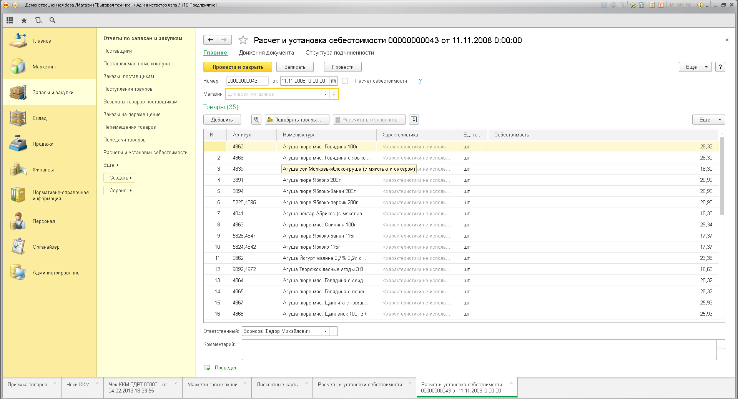Open the Склад section icon
The image size is (738, 399).
coord(18,118)
